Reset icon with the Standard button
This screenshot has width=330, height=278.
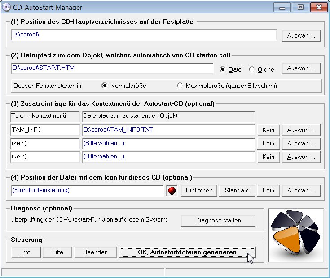tap(237, 190)
